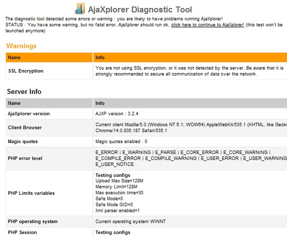
Task: Click the 'Server Info' section heading
Action: pos(24,91)
